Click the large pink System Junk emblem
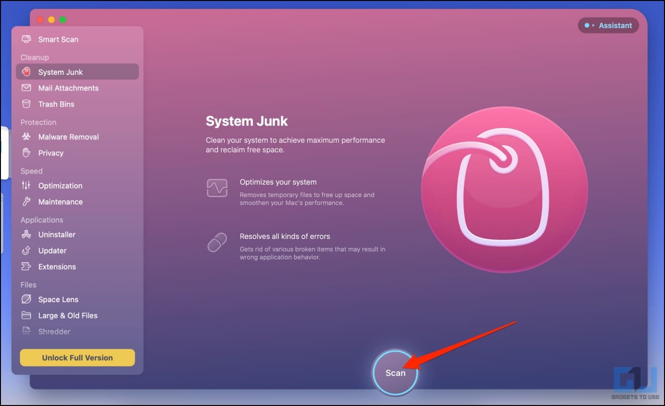The height and width of the screenshot is (406, 665). tap(504, 189)
